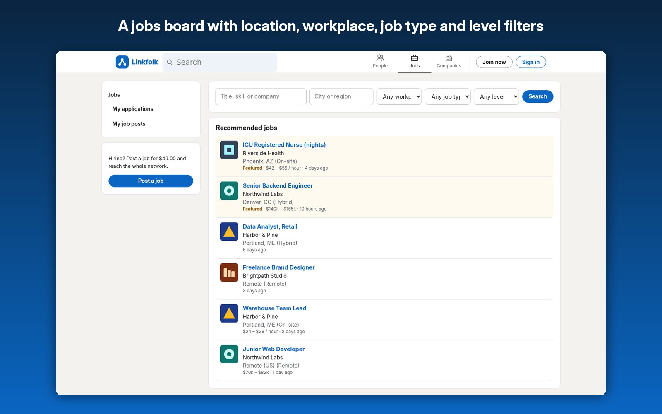Click the Post a job button

151,181
